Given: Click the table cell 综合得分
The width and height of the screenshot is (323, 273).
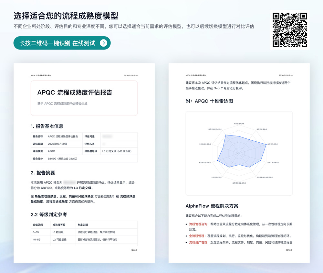Looking at the screenshot, I should [38, 159].
